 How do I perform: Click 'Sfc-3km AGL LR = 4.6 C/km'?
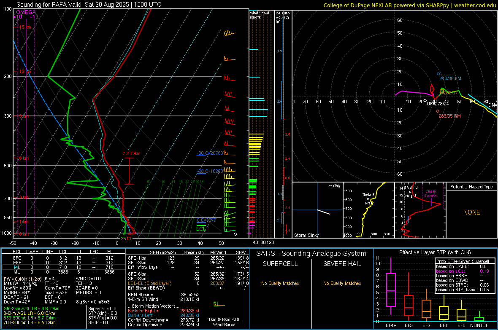pyautogui.click(x=32, y=309)
